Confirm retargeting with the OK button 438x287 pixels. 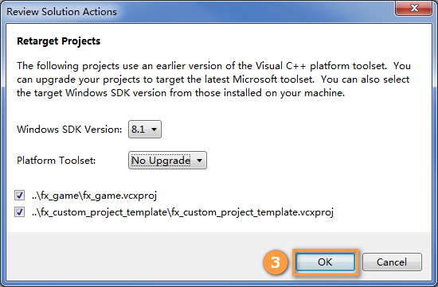pyautogui.click(x=325, y=262)
